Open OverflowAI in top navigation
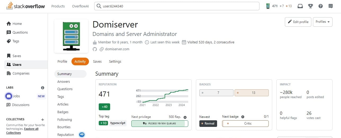Viewport: 341px width, 138px height. point(80,6)
